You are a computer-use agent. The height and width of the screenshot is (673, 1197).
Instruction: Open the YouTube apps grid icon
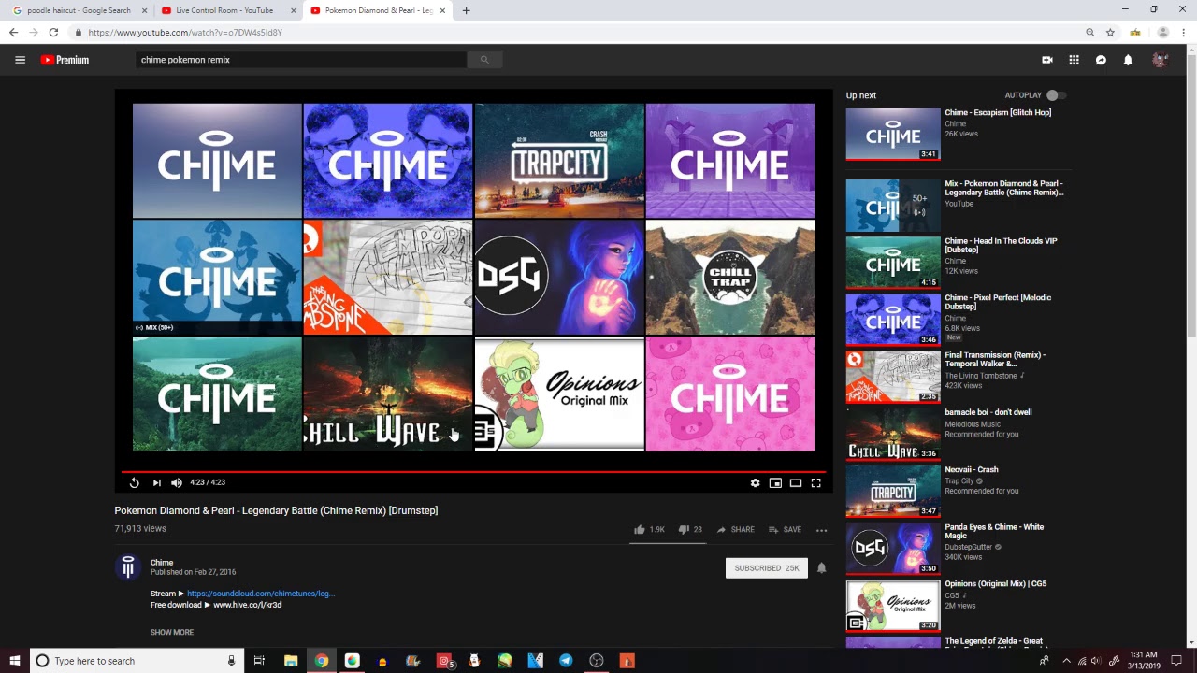pyautogui.click(x=1074, y=60)
